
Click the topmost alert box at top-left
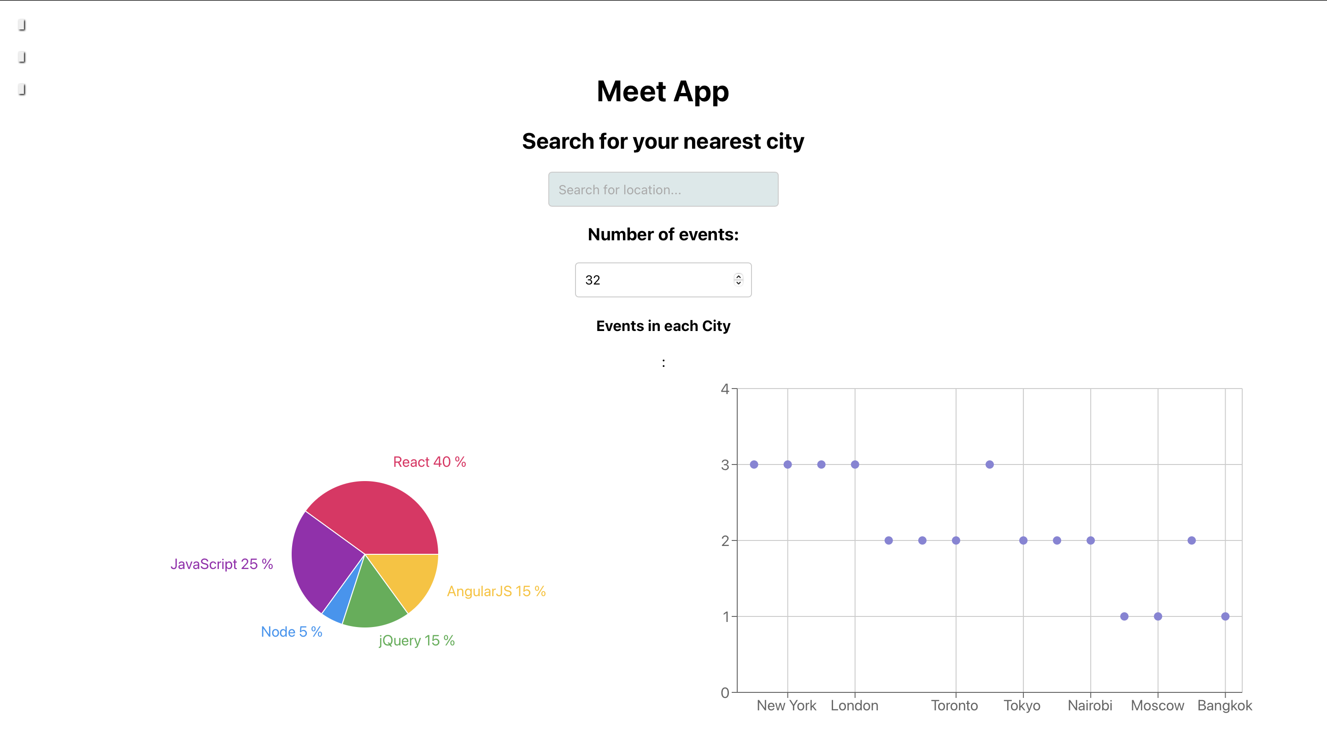click(21, 25)
